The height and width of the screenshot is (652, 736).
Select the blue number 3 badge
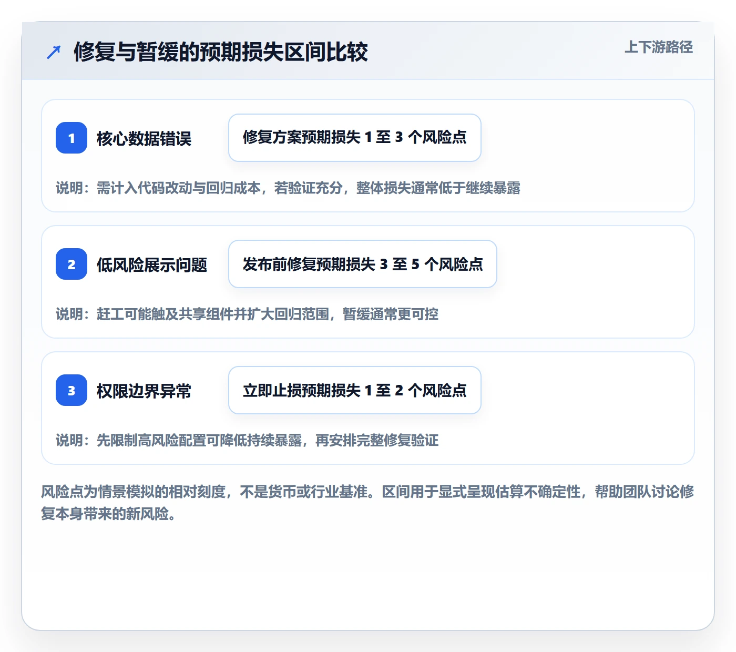coord(71,390)
